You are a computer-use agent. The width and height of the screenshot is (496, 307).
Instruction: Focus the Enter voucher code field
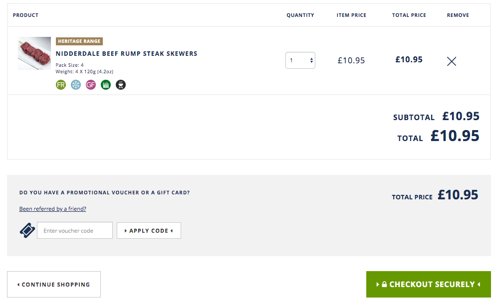click(x=75, y=230)
